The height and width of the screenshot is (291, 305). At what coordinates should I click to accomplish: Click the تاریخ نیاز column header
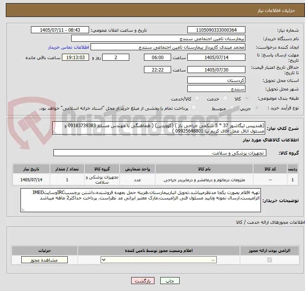click(x=31, y=169)
